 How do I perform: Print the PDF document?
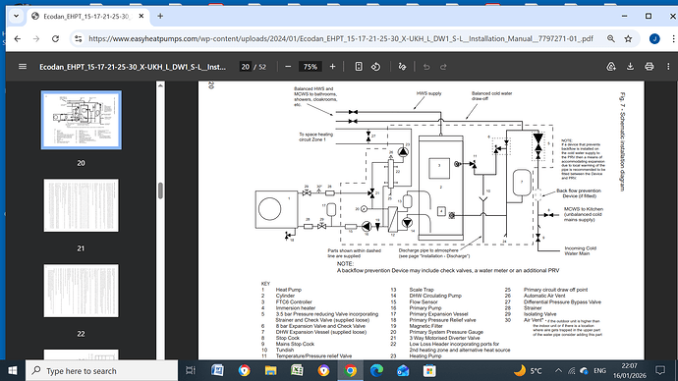650,67
